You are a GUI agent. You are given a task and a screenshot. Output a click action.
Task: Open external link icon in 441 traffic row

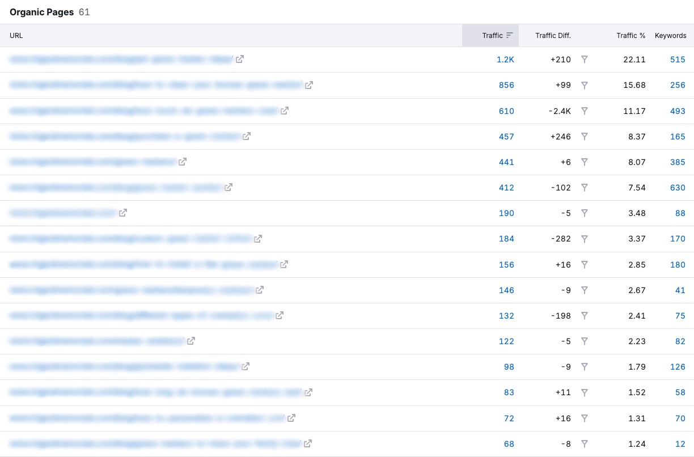pos(183,162)
